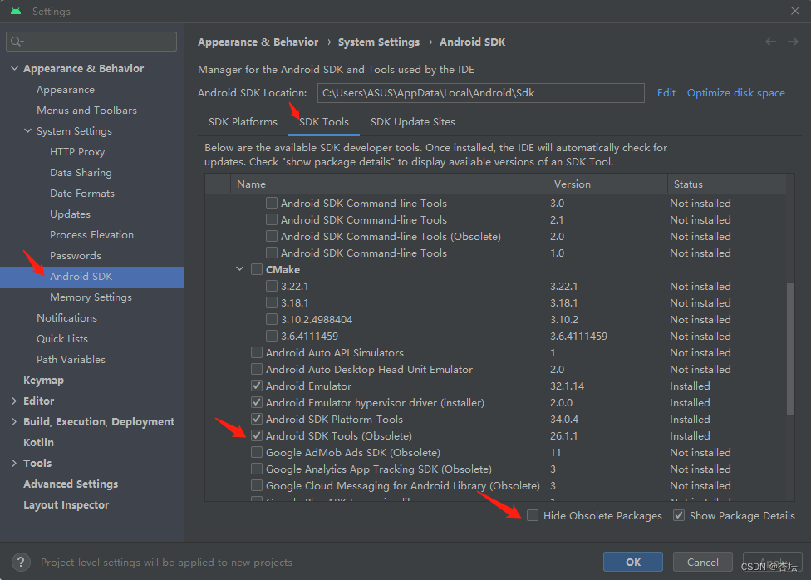Expand the Tools section
The image size is (811, 580).
coord(14,463)
